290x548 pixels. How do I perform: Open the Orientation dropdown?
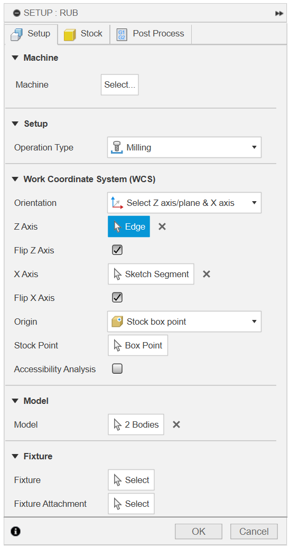point(184,203)
